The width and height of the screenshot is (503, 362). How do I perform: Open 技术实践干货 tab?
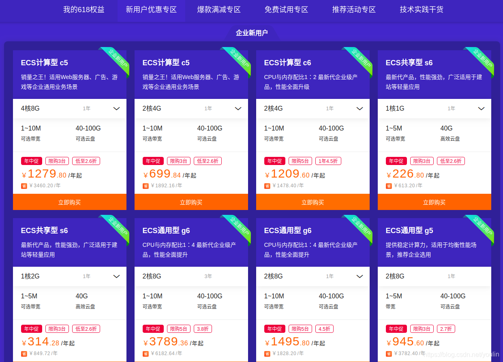coord(422,9)
